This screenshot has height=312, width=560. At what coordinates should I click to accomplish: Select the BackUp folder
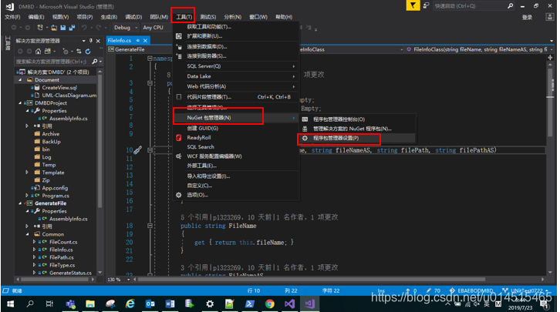click(x=51, y=142)
